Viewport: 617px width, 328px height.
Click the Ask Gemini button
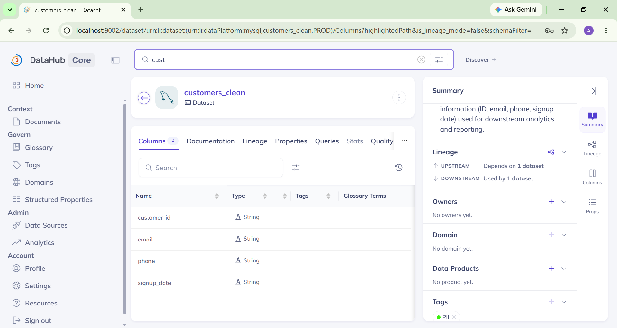[516, 10]
